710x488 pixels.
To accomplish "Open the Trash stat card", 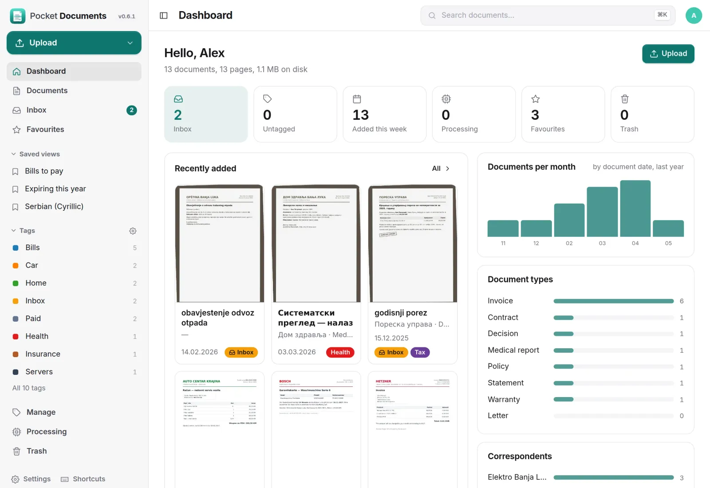I will coord(652,114).
